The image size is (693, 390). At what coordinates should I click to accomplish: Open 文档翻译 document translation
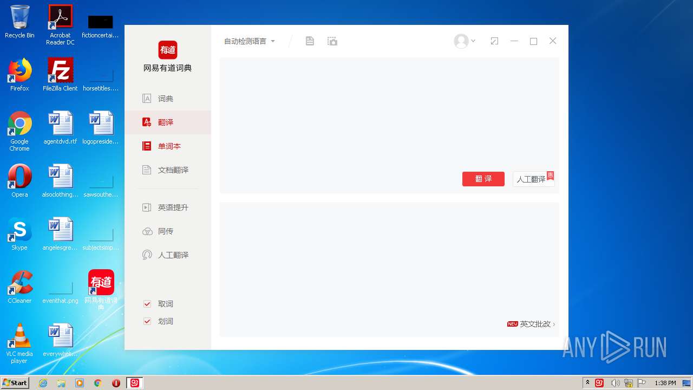point(167,170)
